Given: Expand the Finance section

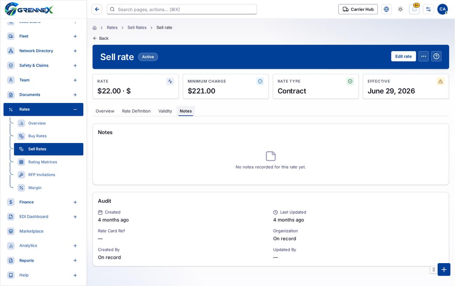Looking at the screenshot, I should pyautogui.click(x=75, y=202).
